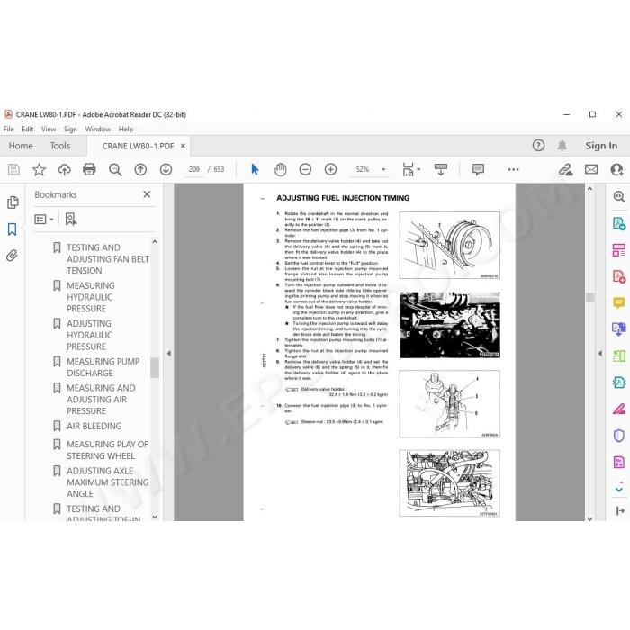Open fit page options tool
The image size is (630, 630).
411,169
